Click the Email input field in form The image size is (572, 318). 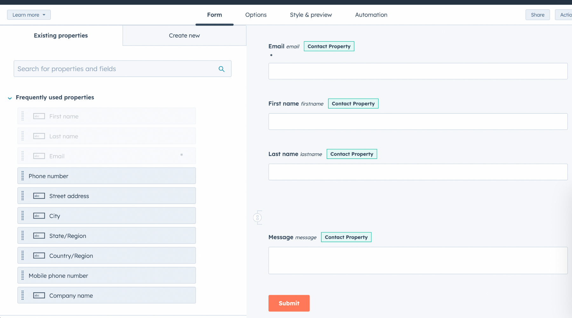click(418, 71)
